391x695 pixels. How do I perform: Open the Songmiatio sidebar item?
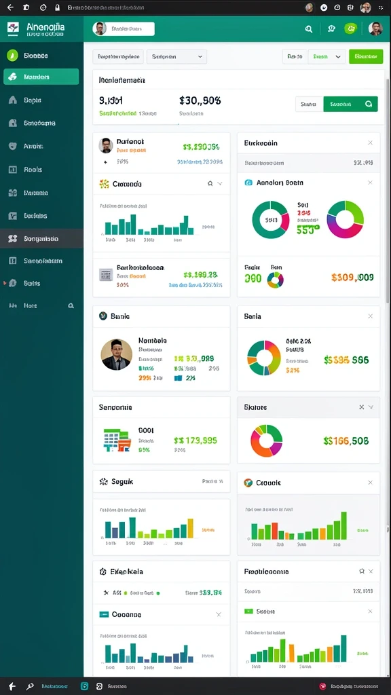[x=41, y=238]
